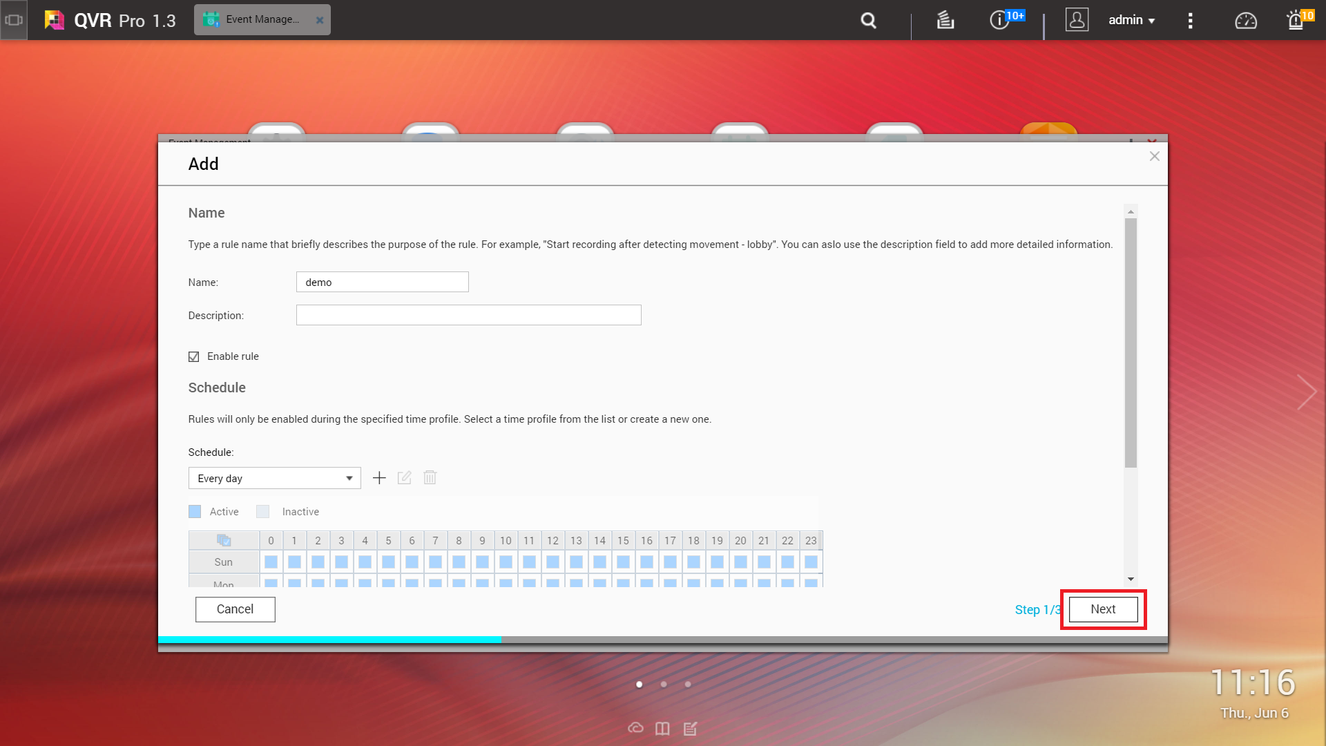Viewport: 1326px width, 746px height.
Task: Toggle Sunday hour 12 schedule cell
Action: pos(552,562)
